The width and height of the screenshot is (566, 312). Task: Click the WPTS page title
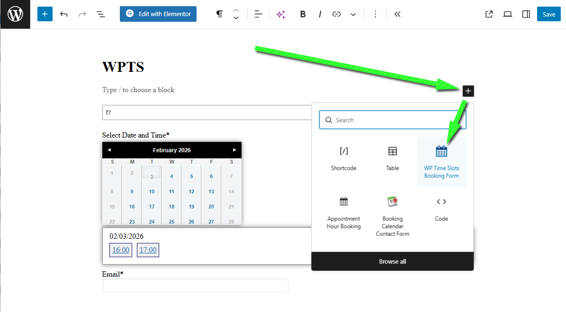123,67
